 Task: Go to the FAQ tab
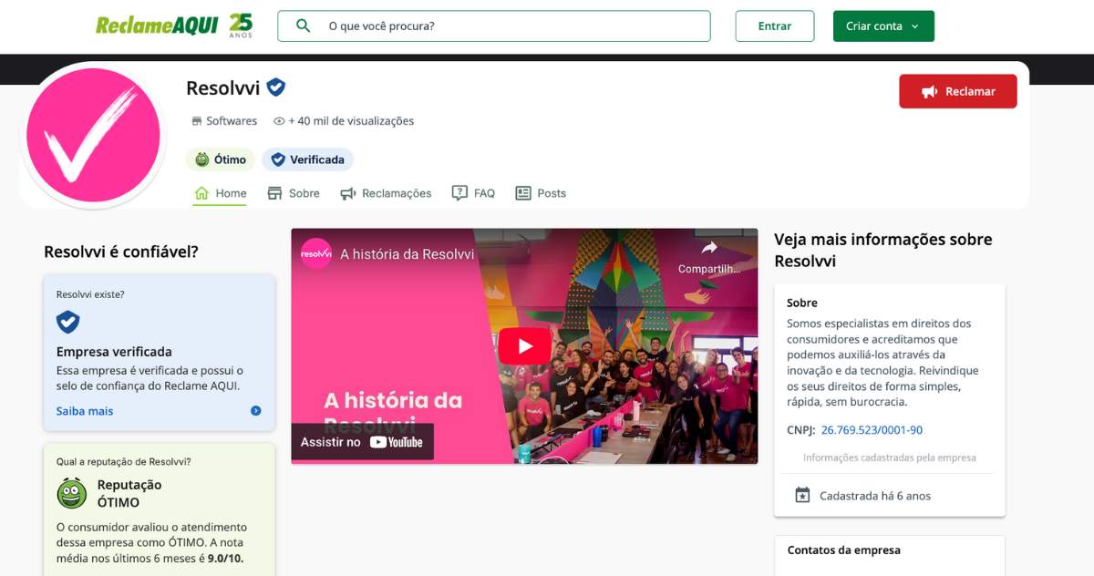tap(474, 193)
